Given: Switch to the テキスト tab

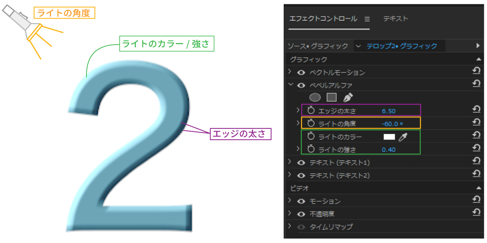Looking at the screenshot, I should pyautogui.click(x=396, y=19).
